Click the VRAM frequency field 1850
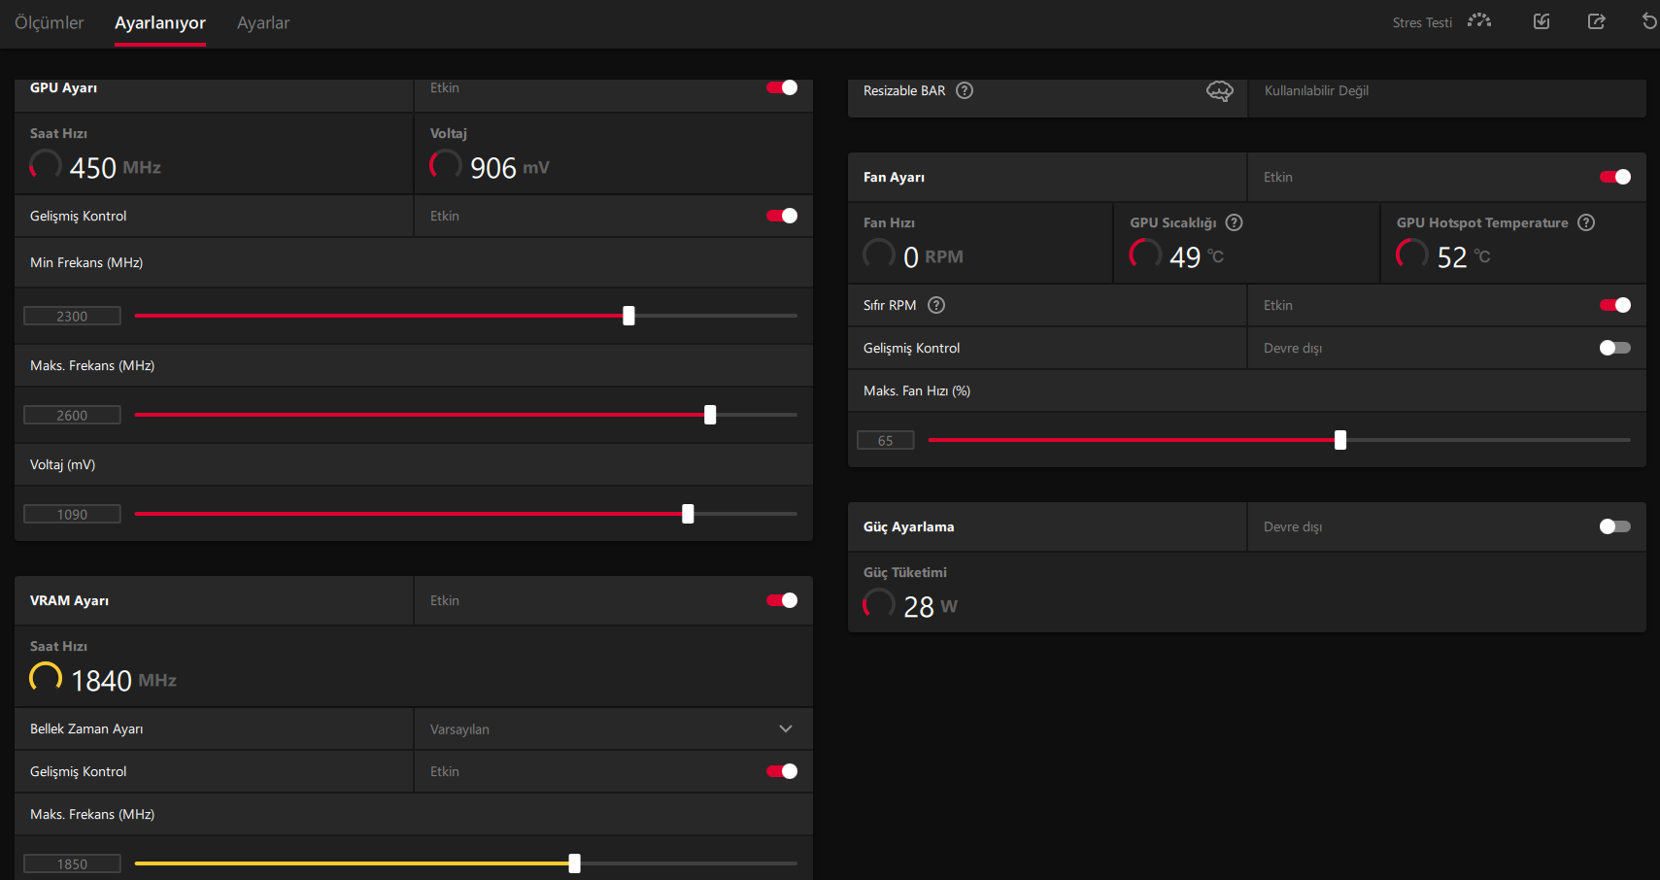 pyautogui.click(x=72, y=863)
